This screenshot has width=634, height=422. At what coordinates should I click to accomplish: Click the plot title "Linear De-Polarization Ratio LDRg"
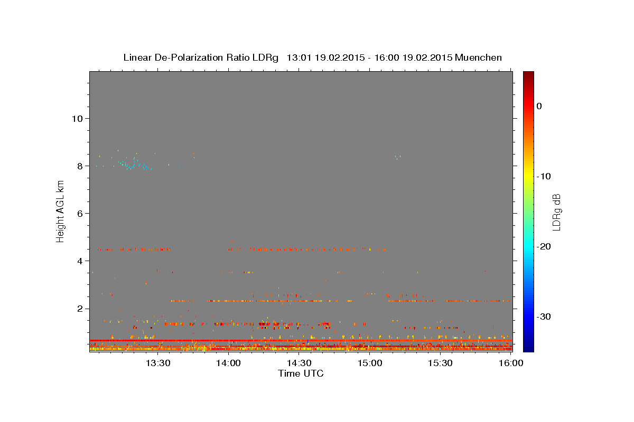point(200,57)
